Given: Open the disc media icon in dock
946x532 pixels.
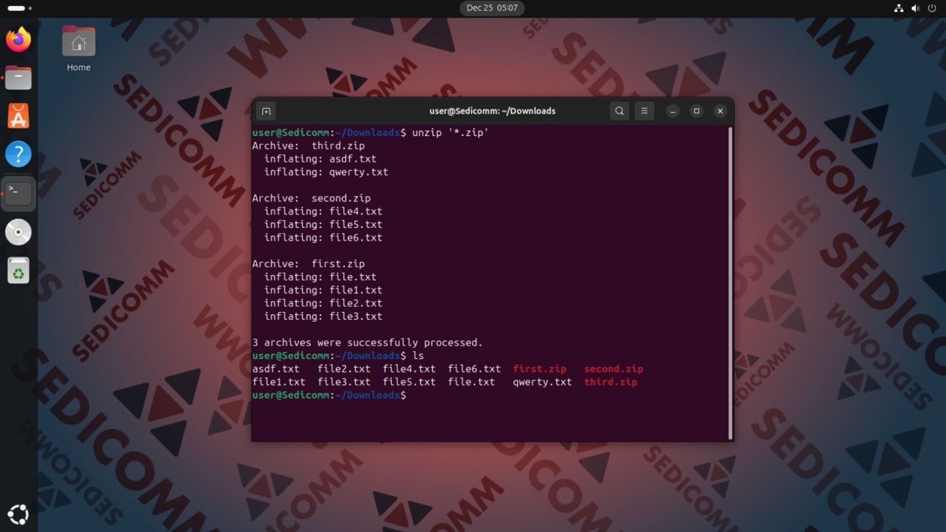Looking at the screenshot, I should click(18, 232).
